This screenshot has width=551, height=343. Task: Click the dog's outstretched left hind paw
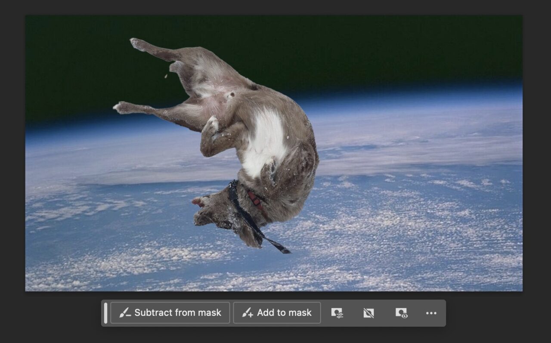click(122, 107)
